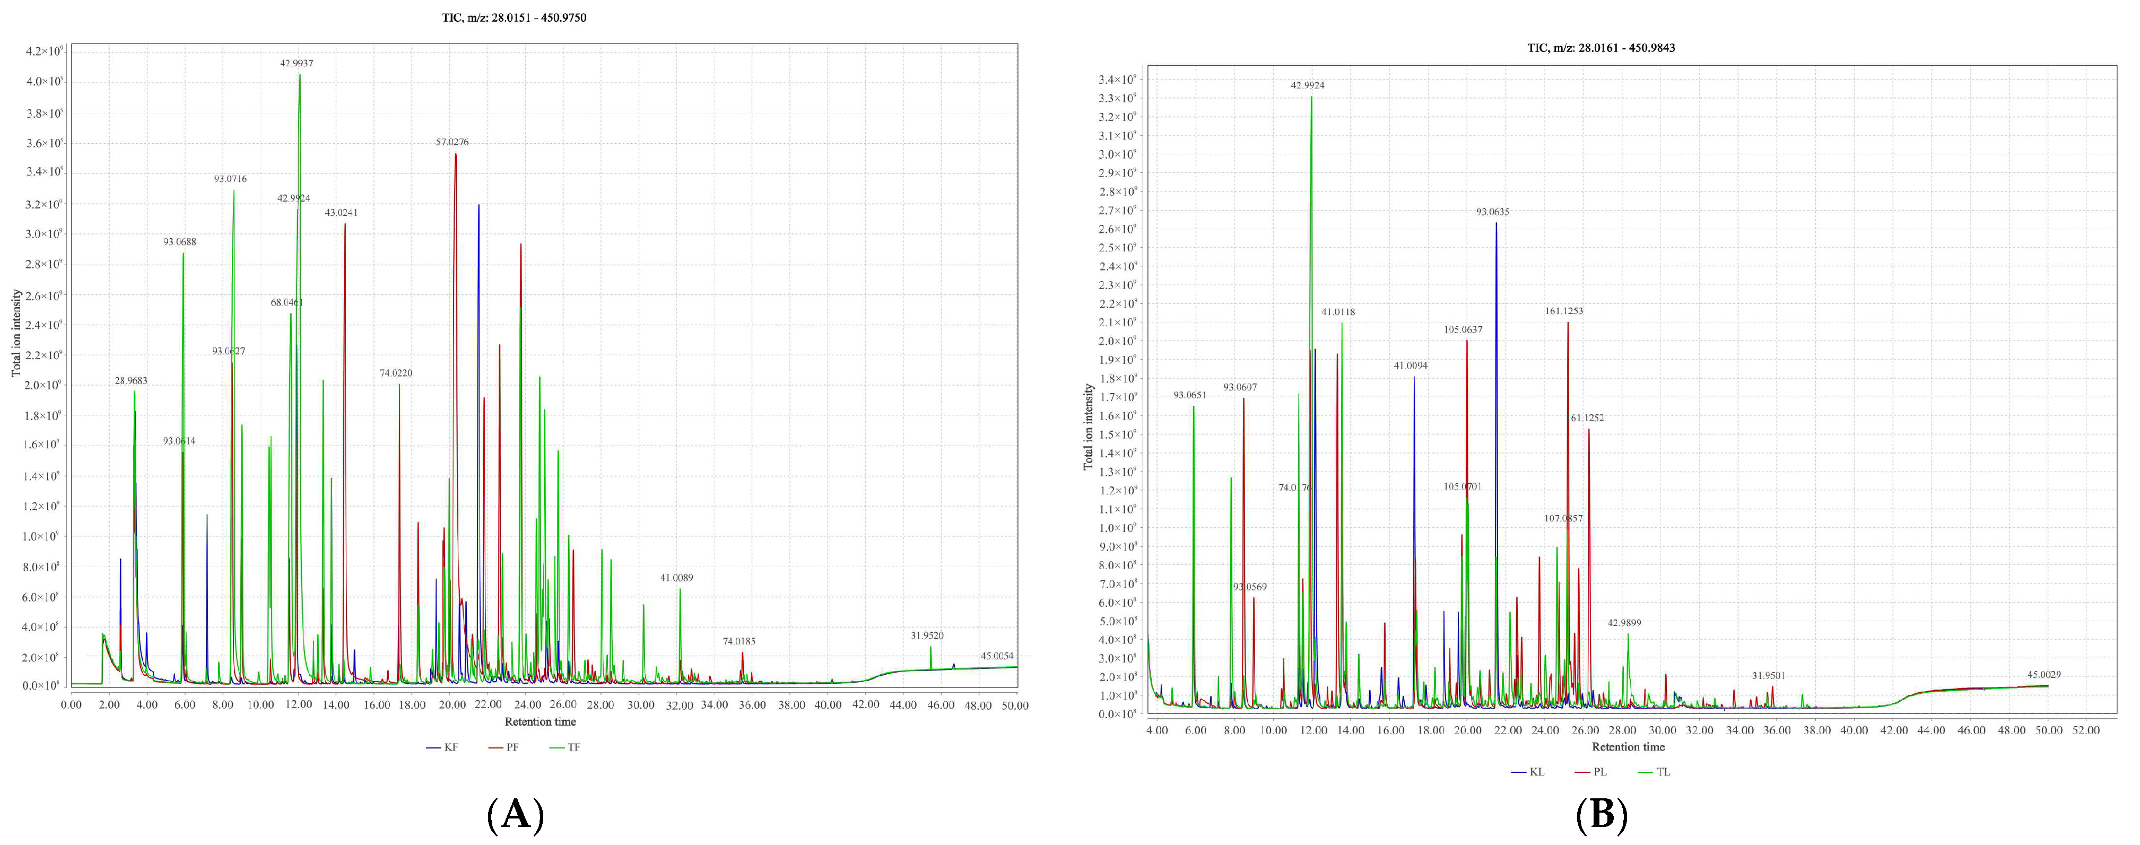Click the 161.1253 peak label
Image resolution: width=2140 pixels, height=845 pixels.
1563,311
